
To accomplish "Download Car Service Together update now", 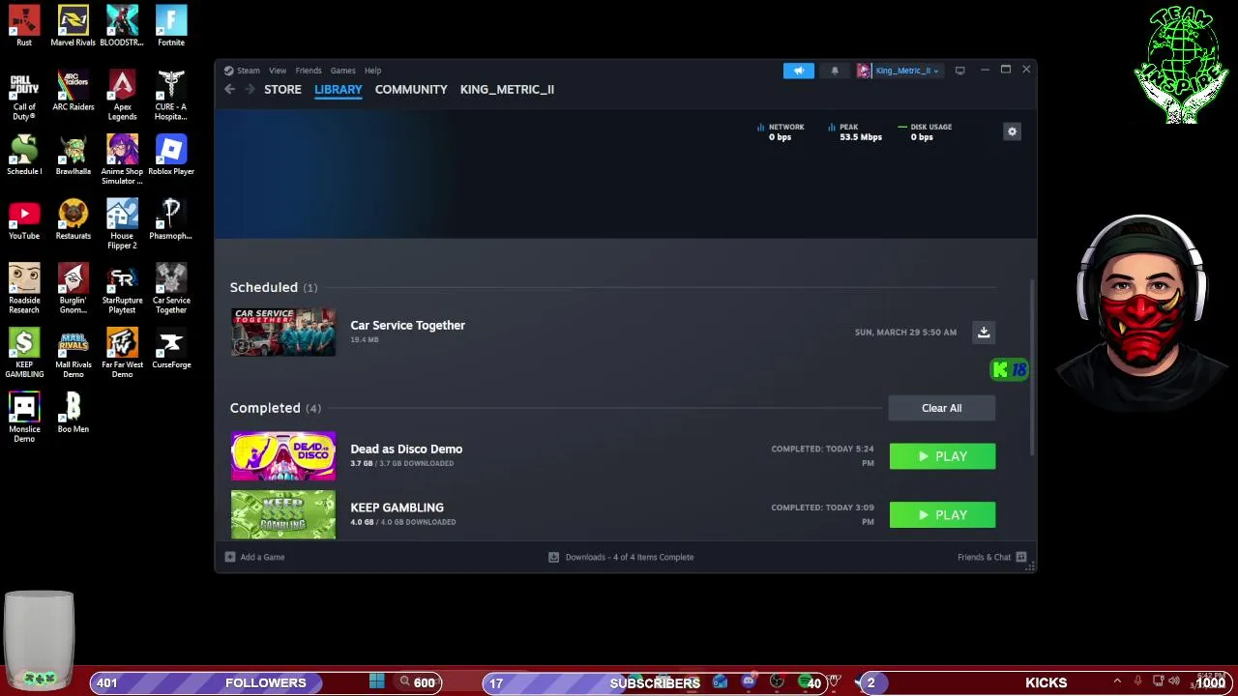I will pyautogui.click(x=984, y=333).
